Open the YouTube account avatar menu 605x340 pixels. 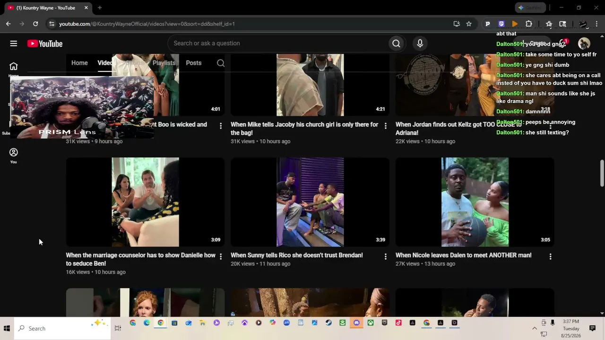point(584,43)
